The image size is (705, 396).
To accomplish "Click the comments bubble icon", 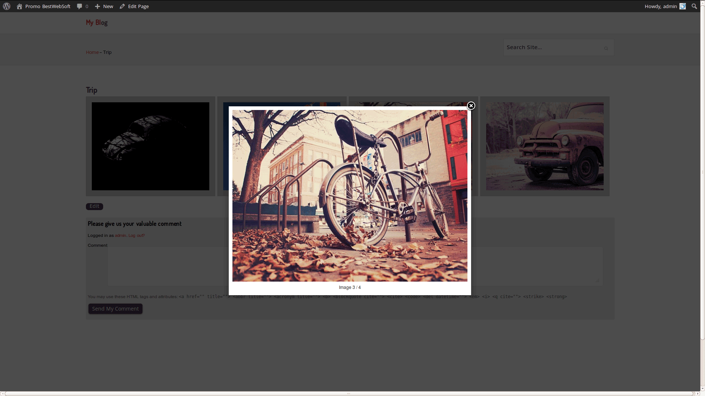I will tap(79, 6).
